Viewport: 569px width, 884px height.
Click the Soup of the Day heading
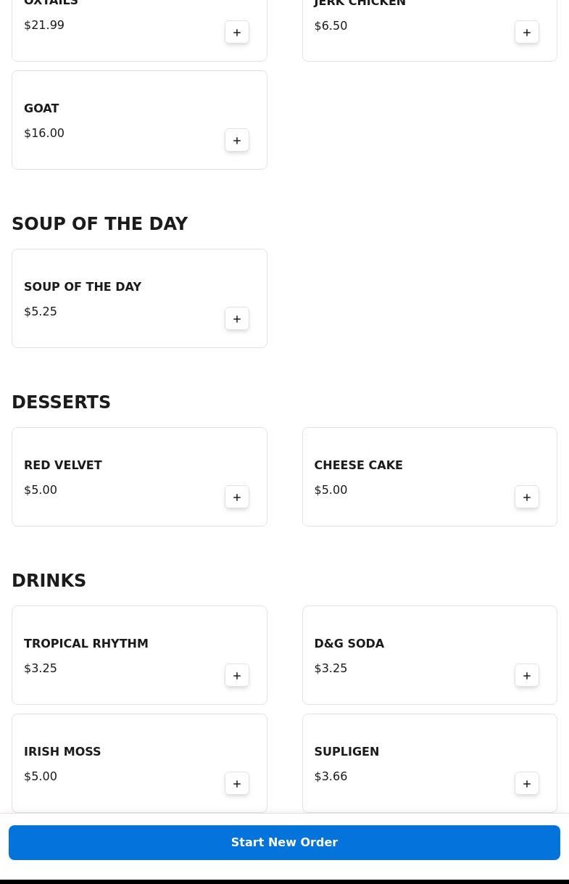[x=99, y=224]
